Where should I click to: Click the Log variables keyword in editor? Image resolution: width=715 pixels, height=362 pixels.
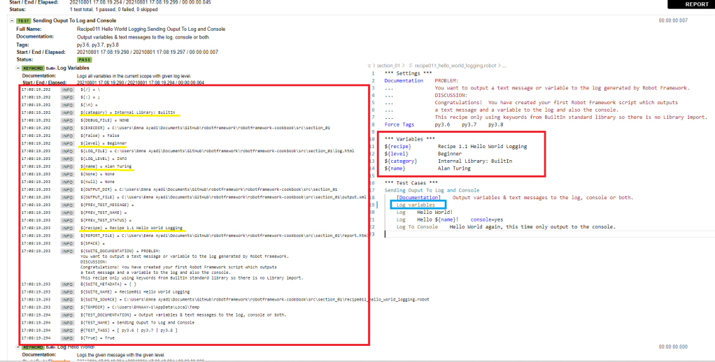[x=416, y=205]
